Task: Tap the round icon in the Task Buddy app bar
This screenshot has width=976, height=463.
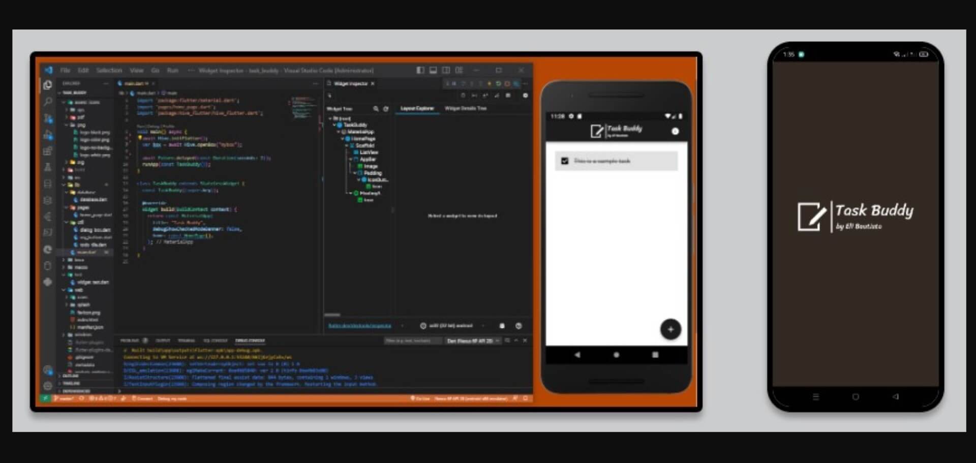Action: [675, 131]
